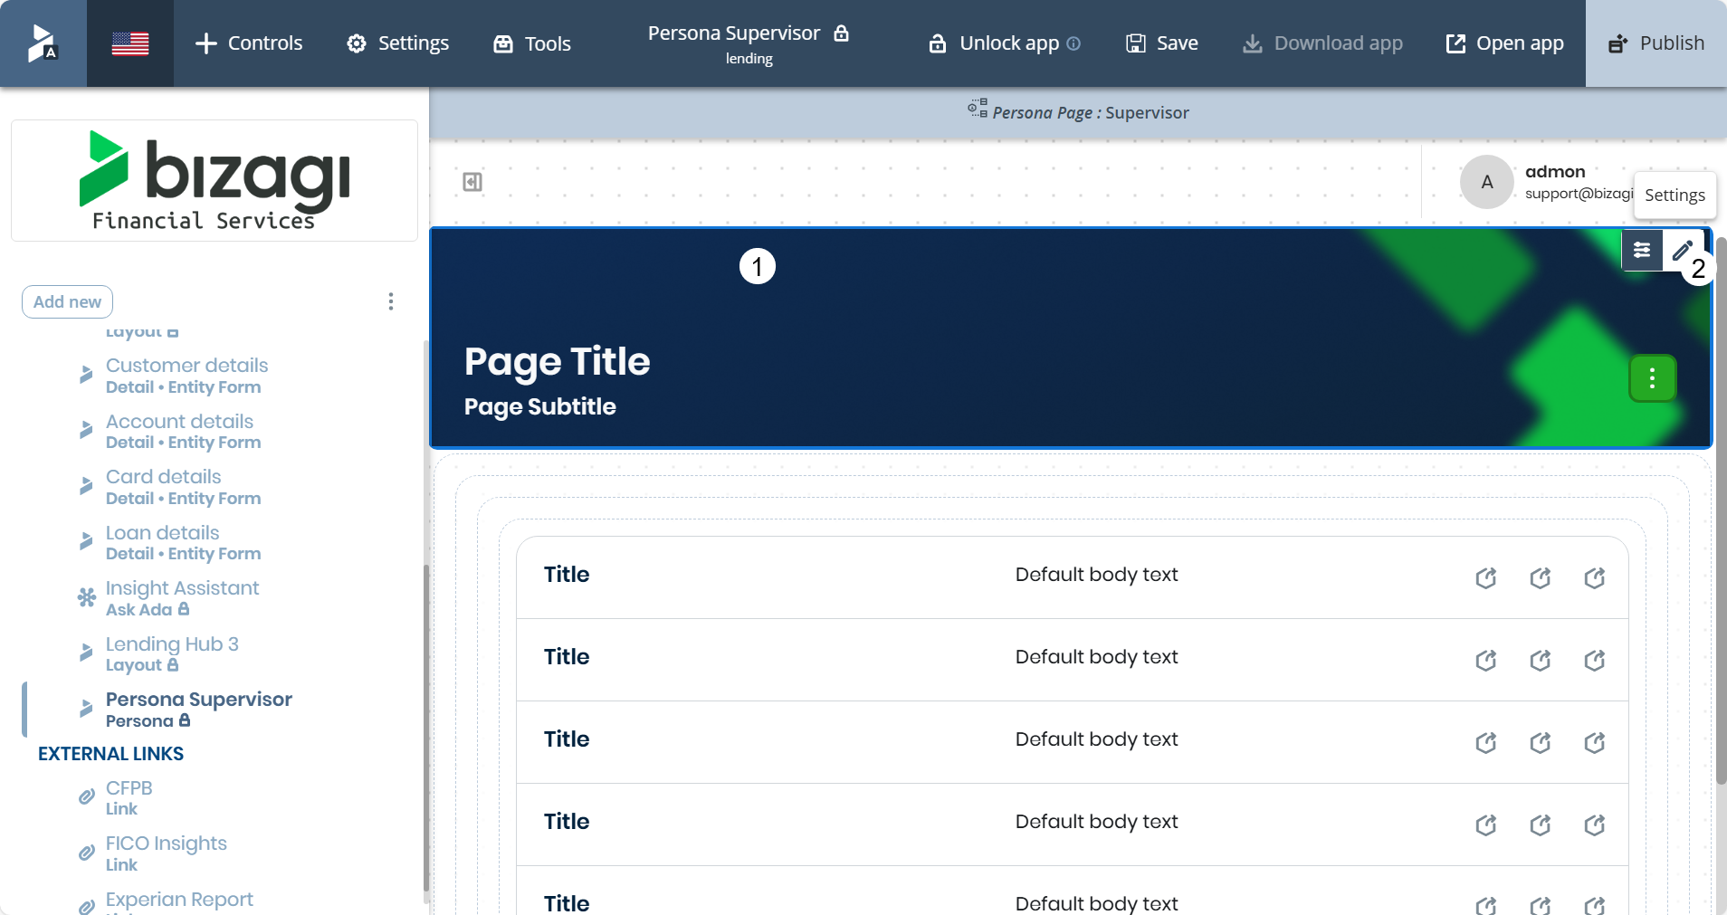Open the share icon on the first Title row
Screen dimensions: 1727x915
tap(1485, 577)
